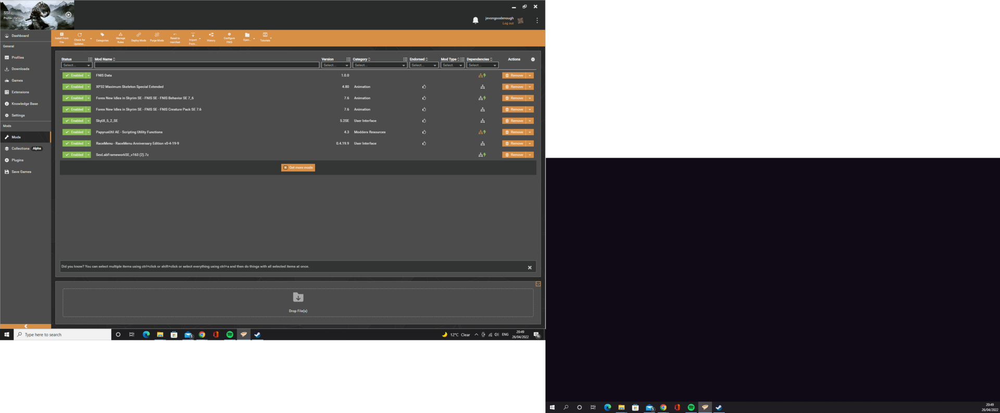Click dependencies icon for PapyrusUtil AE row
This screenshot has width=1000, height=413.
coord(482,132)
